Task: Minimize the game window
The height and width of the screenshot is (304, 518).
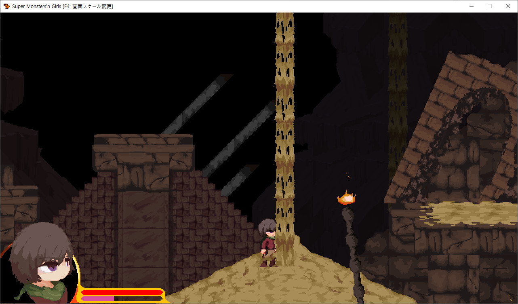Action: (471, 6)
